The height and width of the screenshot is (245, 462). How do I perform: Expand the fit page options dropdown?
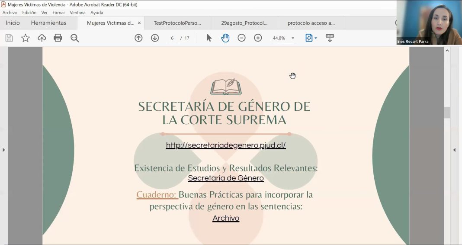(x=311, y=38)
